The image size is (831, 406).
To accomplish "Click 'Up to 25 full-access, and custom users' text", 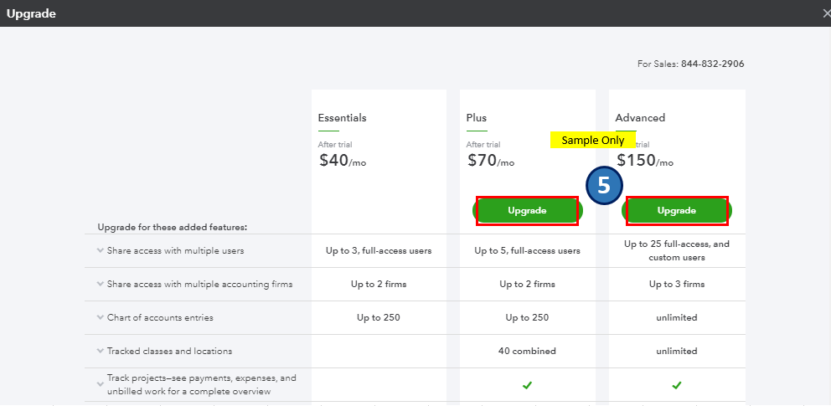I will tap(677, 250).
